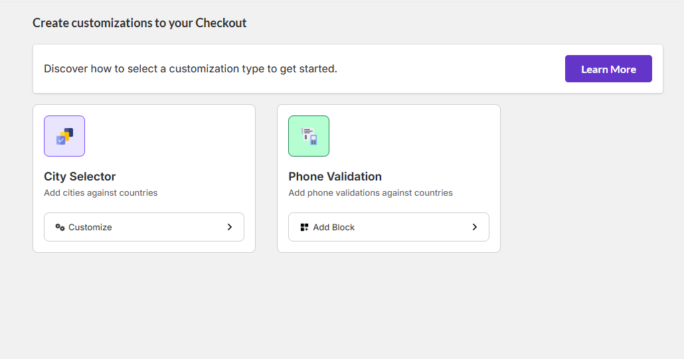This screenshot has height=359, width=684.
Task: Click the blocks icon beside Add Block
Action: click(304, 227)
